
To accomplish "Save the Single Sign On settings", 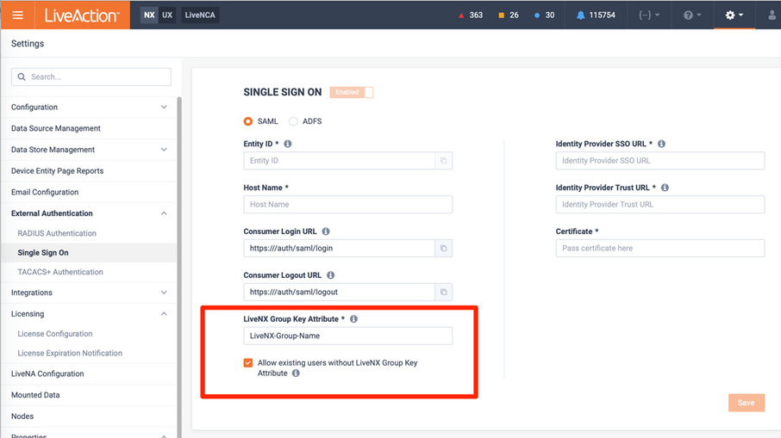I will click(747, 403).
